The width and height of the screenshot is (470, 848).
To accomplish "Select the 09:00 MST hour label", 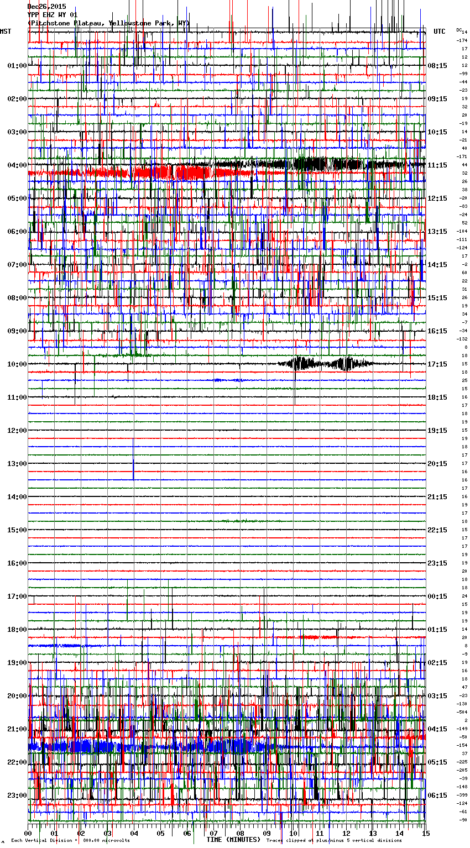I will point(17,331).
